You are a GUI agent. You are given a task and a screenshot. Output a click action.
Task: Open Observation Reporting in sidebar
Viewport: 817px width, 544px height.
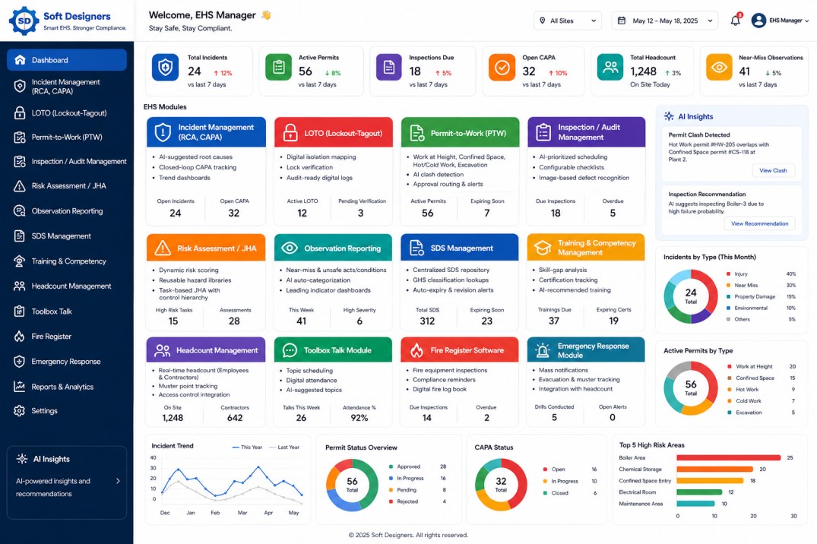tap(67, 211)
